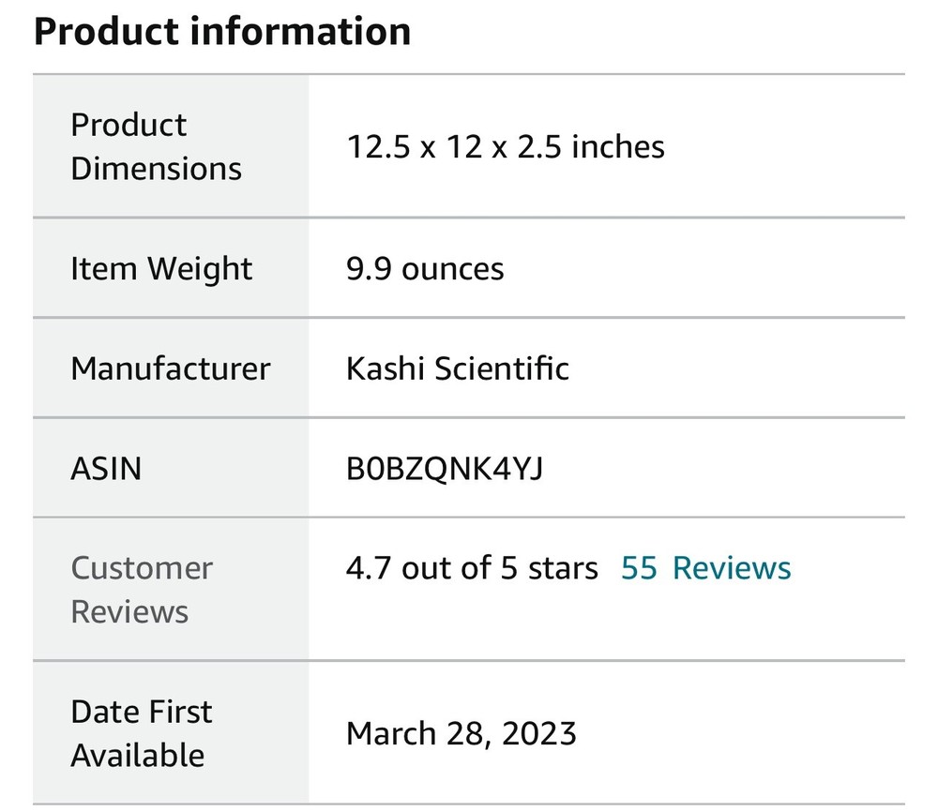
Task: Select the ASIN row label
Action: [x=106, y=468]
